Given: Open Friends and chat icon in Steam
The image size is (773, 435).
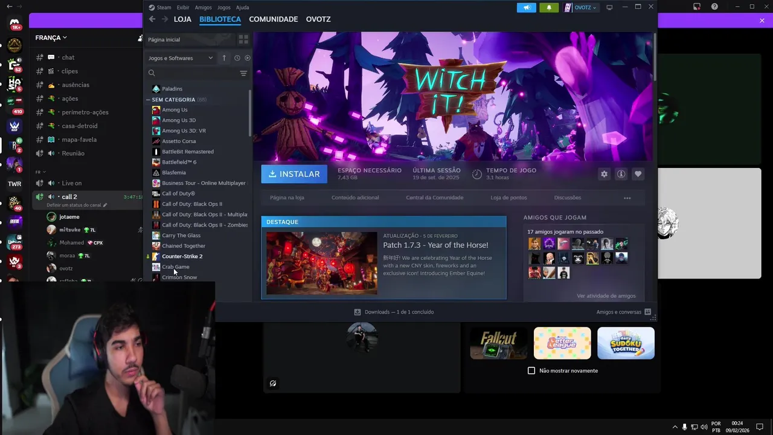Looking at the screenshot, I should pyautogui.click(x=647, y=312).
